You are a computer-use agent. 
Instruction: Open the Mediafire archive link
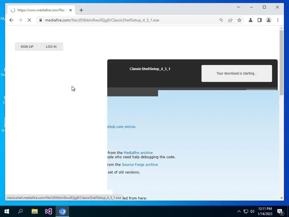click(x=138, y=153)
